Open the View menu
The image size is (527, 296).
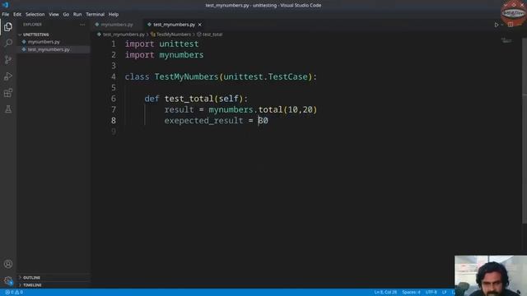tap(54, 15)
